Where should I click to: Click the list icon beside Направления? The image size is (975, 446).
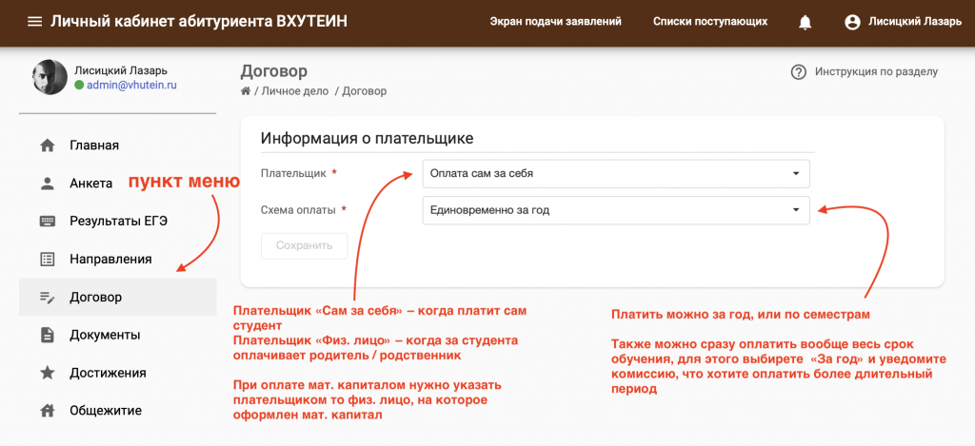click(48, 259)
